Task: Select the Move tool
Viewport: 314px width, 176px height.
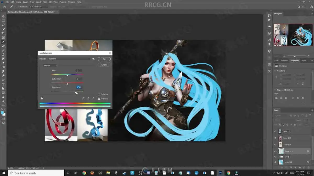Action: click(3, 16)
